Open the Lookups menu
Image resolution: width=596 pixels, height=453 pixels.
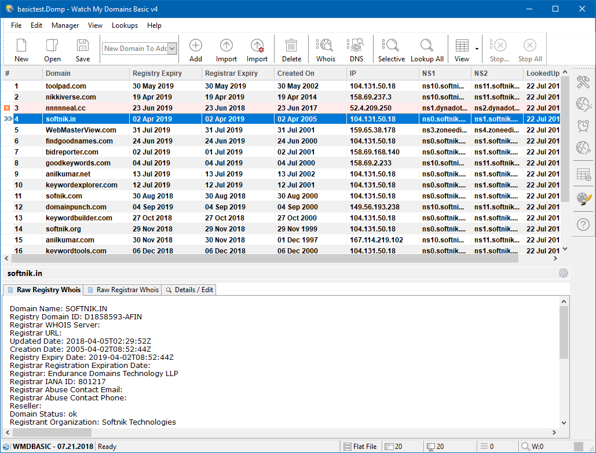click(x=125, y=25)
